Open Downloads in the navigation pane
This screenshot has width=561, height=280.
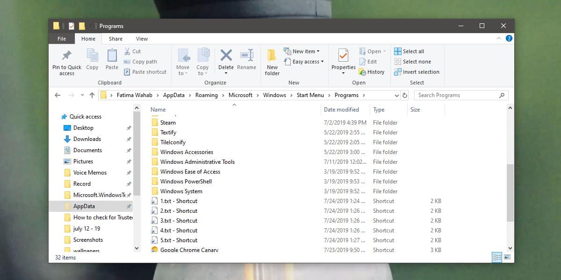(x=87, y=139)
